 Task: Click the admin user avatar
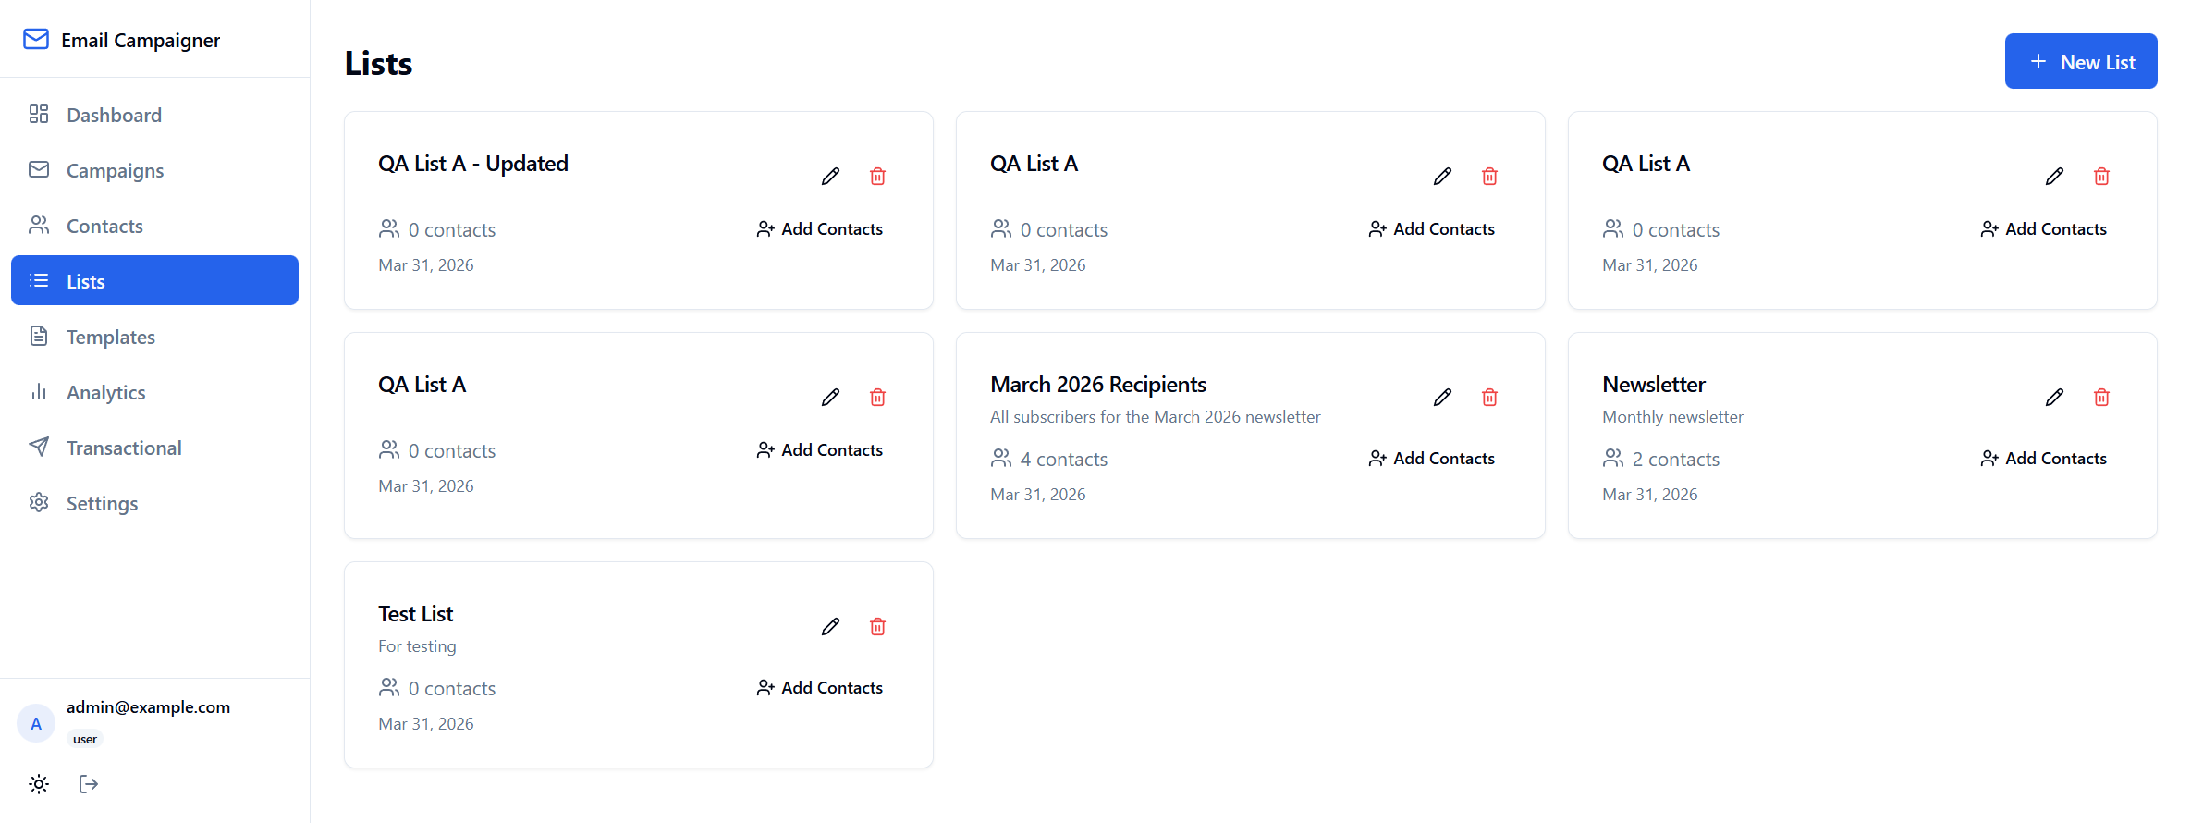coord(36,723)
